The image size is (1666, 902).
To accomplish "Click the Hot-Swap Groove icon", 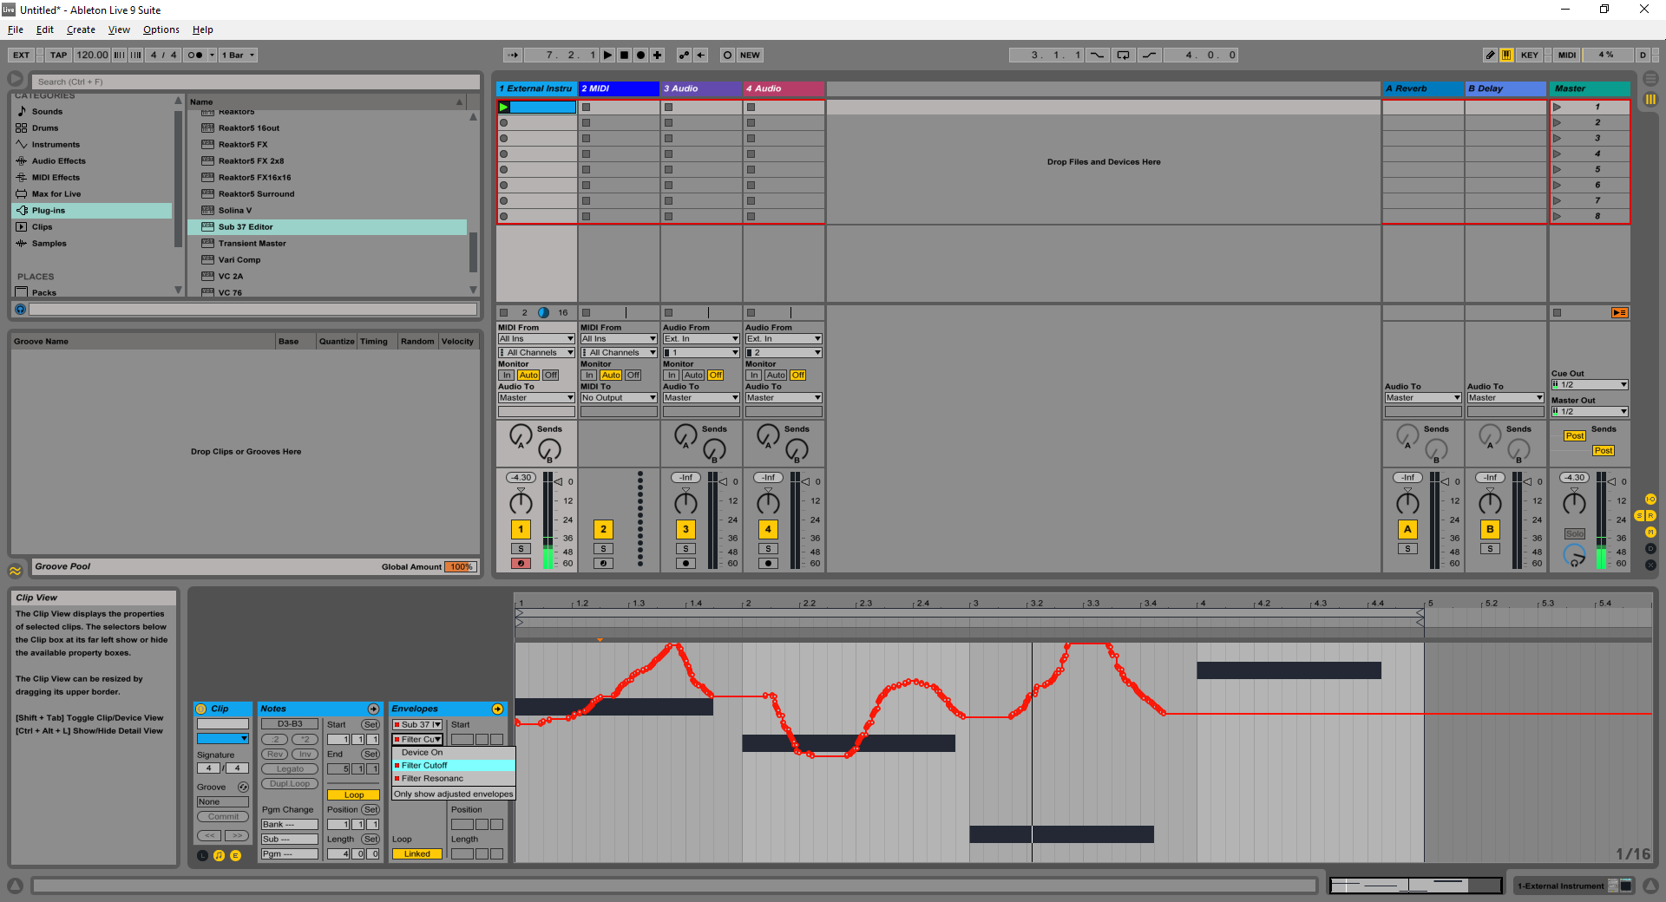I will point(243,788).
